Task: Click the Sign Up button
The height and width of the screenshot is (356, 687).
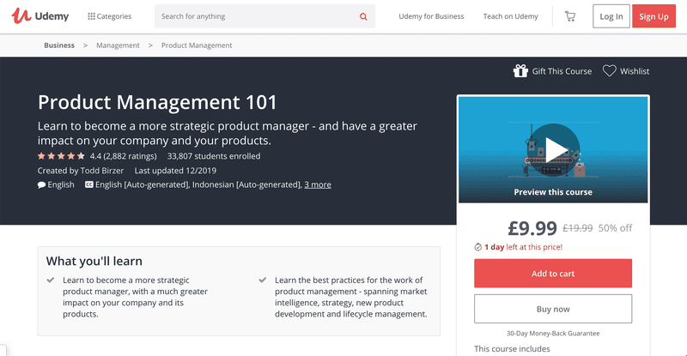Action: pos(654,16)
